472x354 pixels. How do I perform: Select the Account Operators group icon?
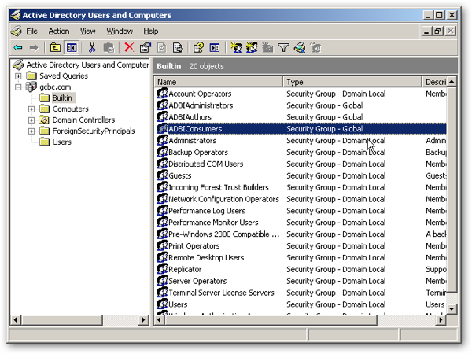[x=162, y=94]
